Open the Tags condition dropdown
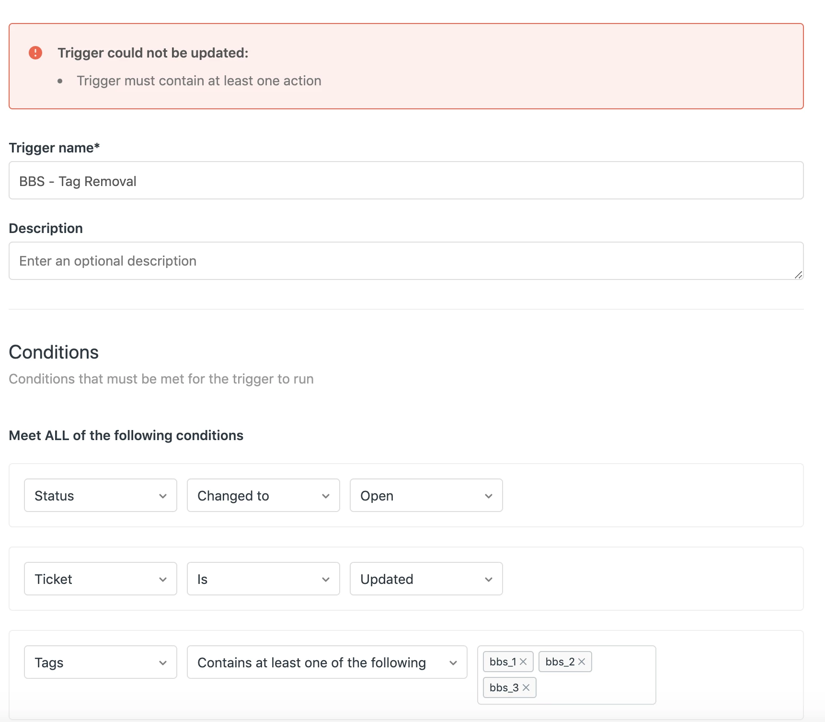 click(101, 662)
